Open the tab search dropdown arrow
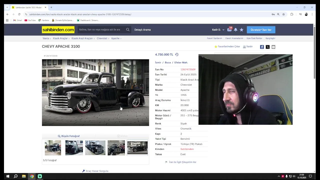Image resolution: width=320 pixels, height=180 pixels. (7, 7)
